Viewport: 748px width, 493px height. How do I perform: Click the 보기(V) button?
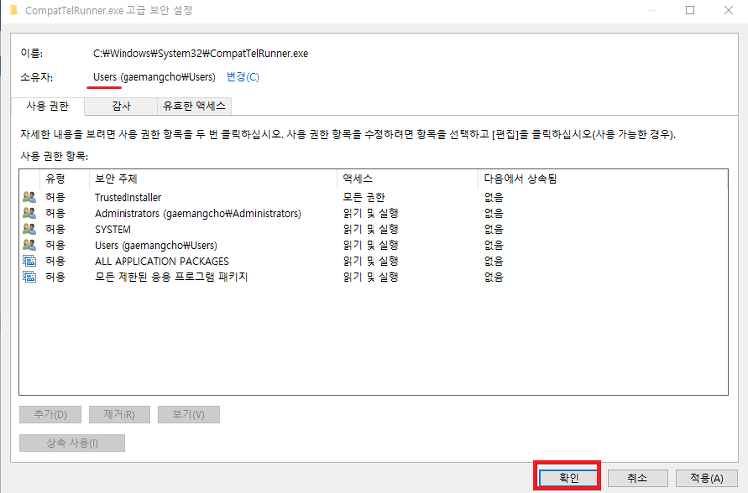(x=188, y=414)
